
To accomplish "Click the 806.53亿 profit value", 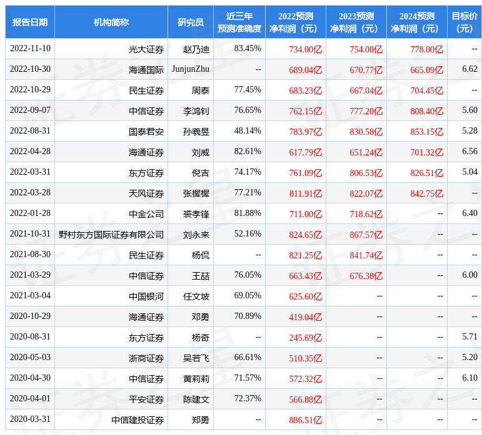I will (x=366, y=173).
